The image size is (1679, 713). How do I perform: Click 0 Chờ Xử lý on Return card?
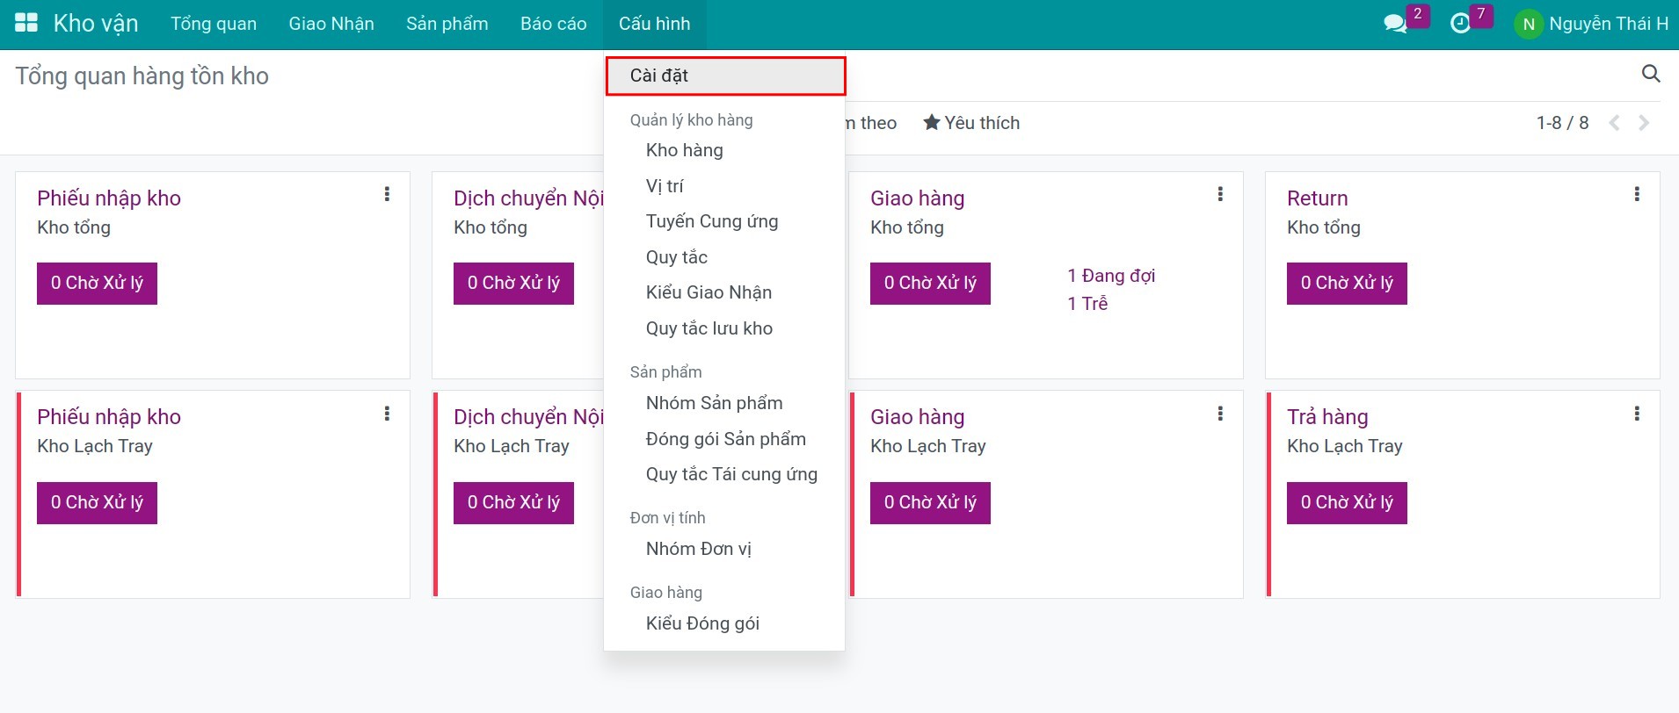1347,284
